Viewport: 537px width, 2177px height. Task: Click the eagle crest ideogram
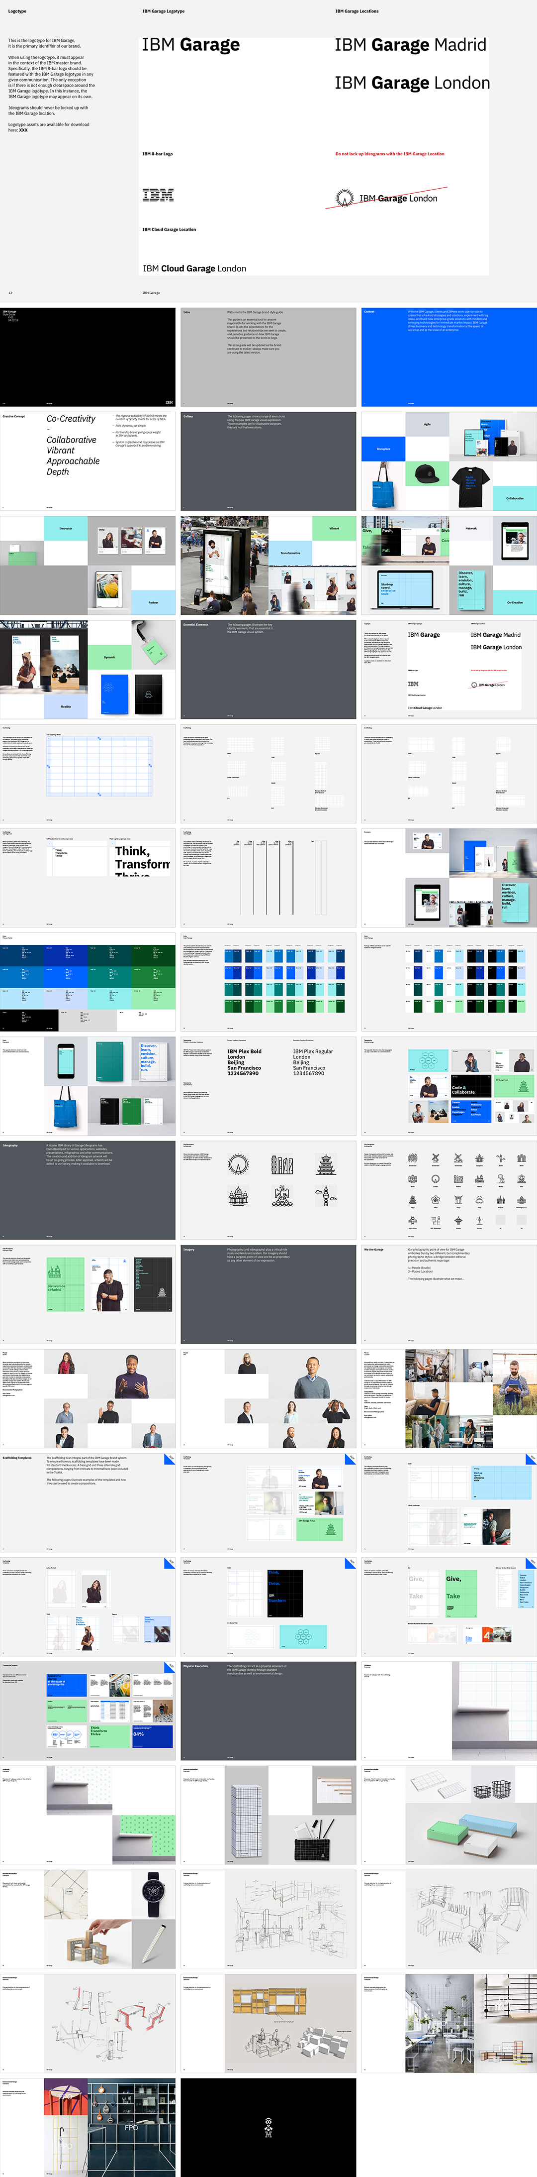tap(282, 1196)
